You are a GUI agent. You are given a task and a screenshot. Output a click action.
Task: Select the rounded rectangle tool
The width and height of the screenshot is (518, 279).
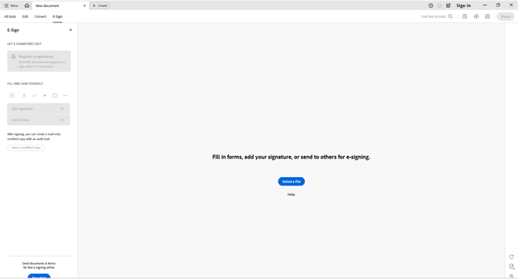click(x=55, y=95)
